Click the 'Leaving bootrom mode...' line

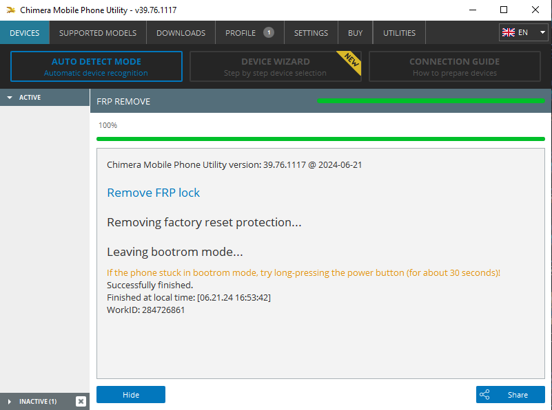tap(175, 252)
